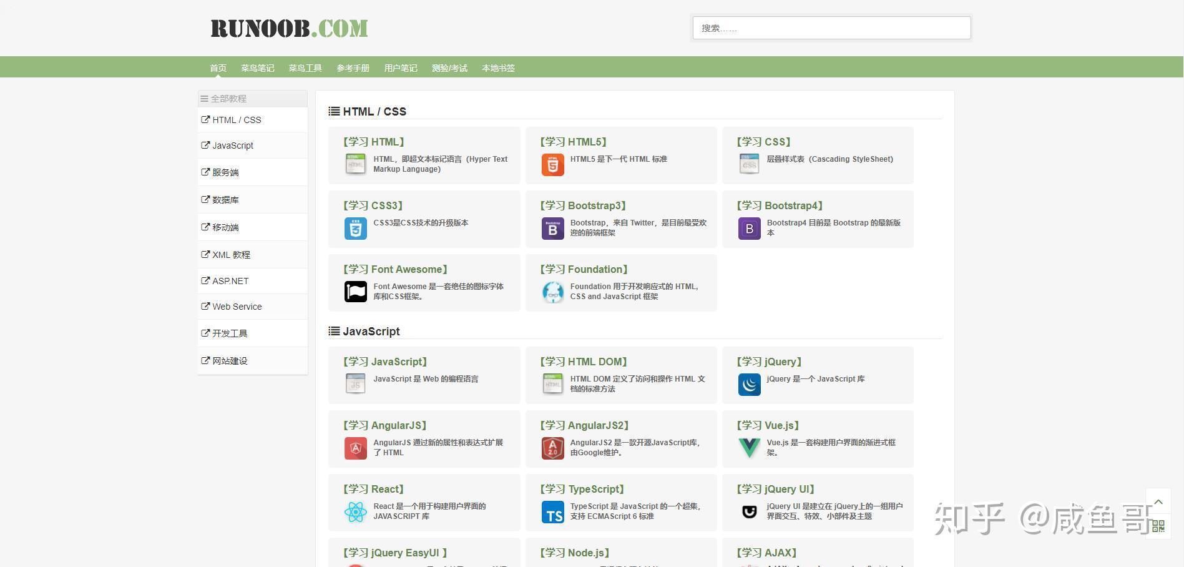Select 数据库 in the sidebar
Image resolution: width=1184 pixels, height=567 pixels.
click(x=253, y=200)
